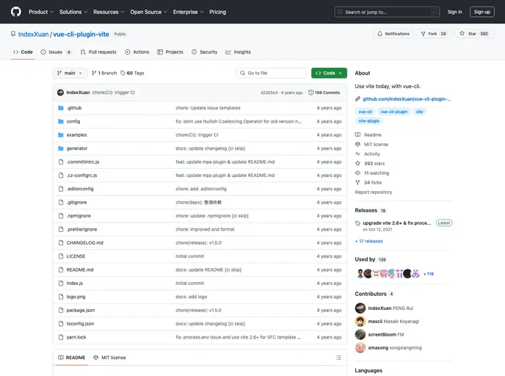Open the README.md file
The image size is (505, 376).
pyautogui.click(x=80, y=270)
